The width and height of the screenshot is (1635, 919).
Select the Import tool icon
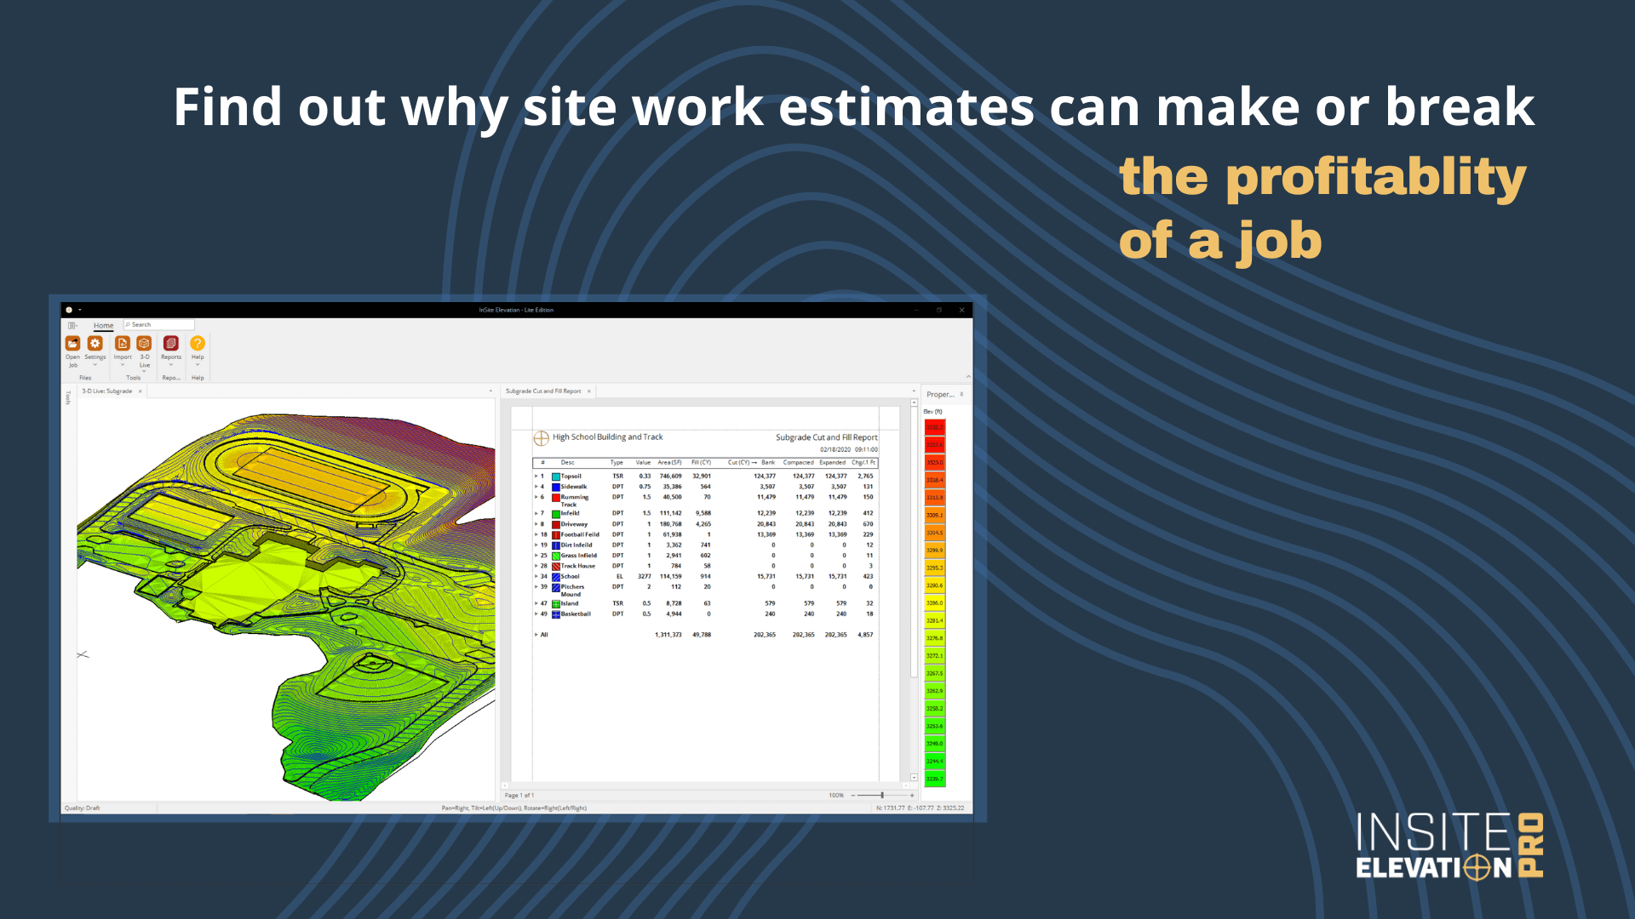(x=123, y=343)
